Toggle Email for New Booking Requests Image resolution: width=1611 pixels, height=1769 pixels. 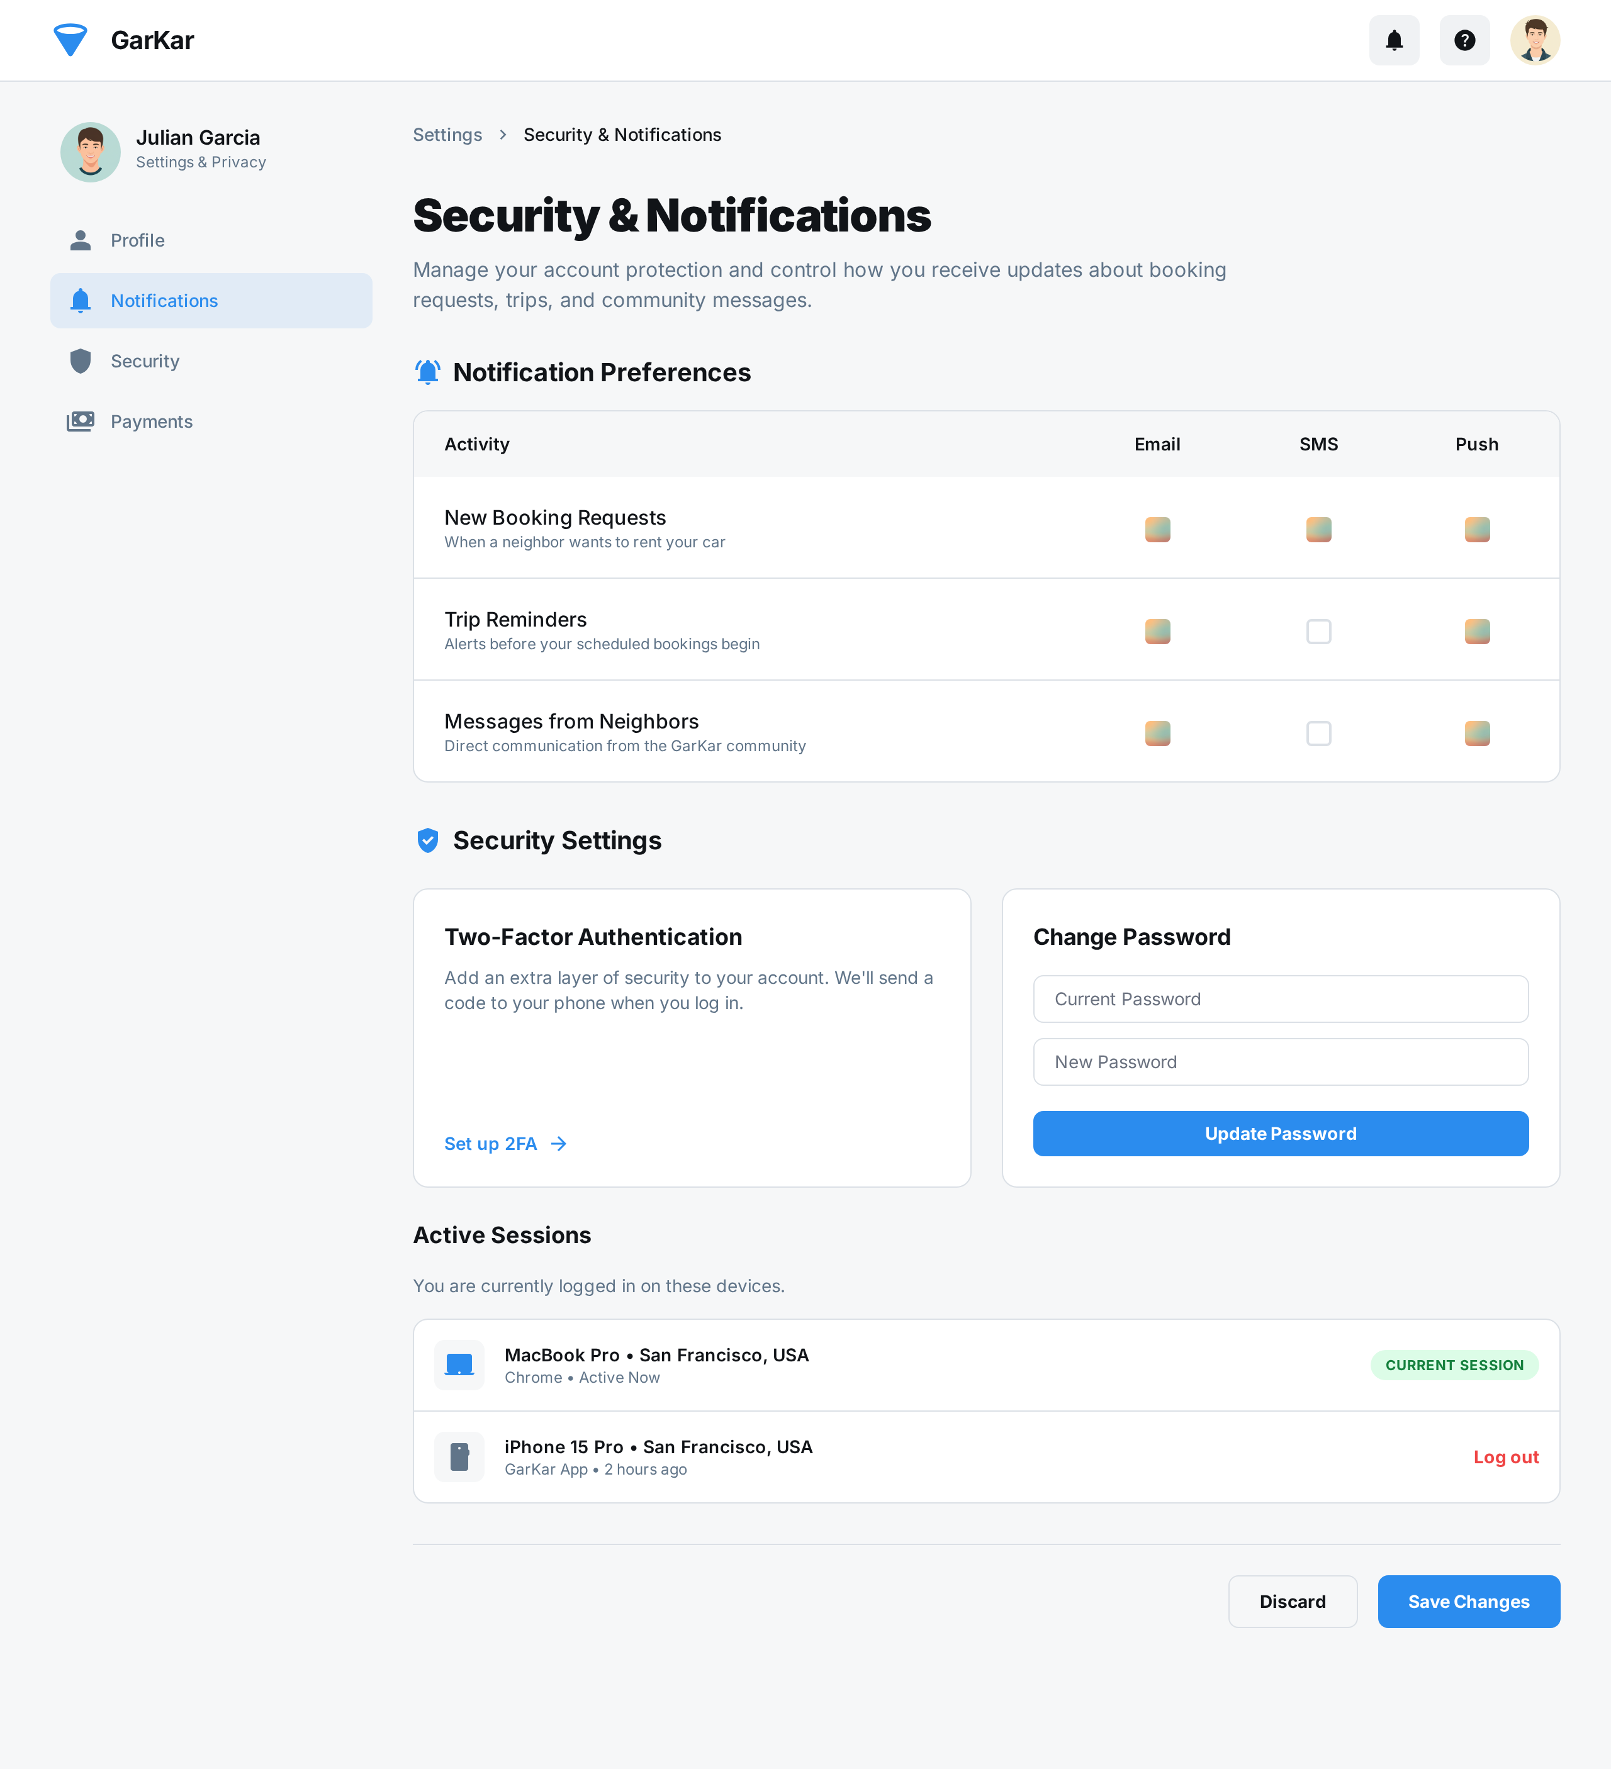[1157, 529]
